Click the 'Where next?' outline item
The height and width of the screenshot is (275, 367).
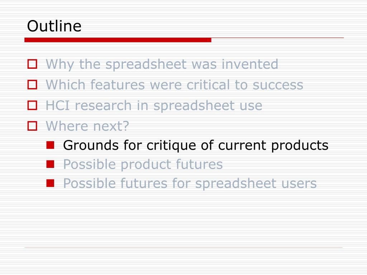point(87,126)
